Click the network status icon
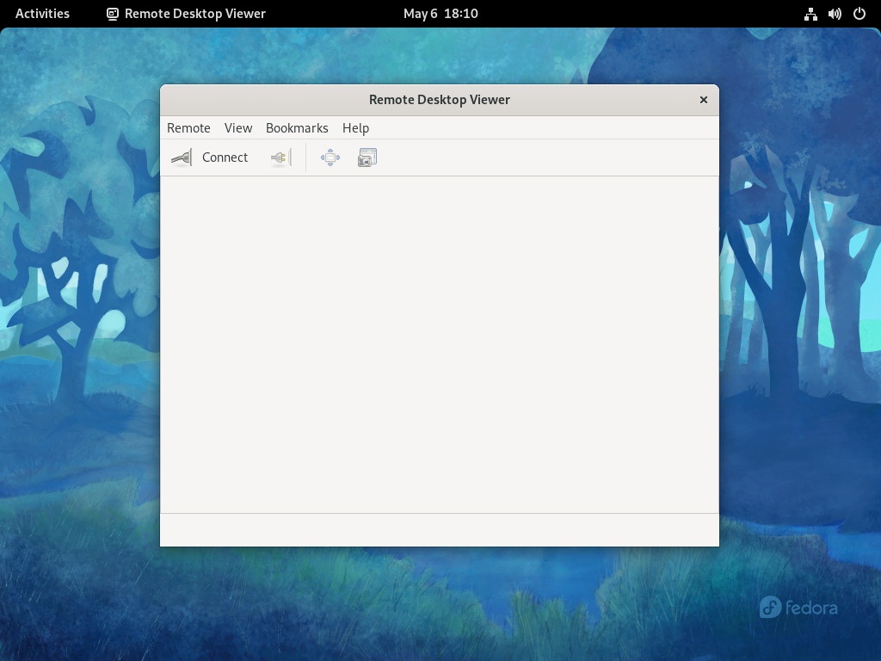This screenshot has width=881, height=661. click(810, 14)
